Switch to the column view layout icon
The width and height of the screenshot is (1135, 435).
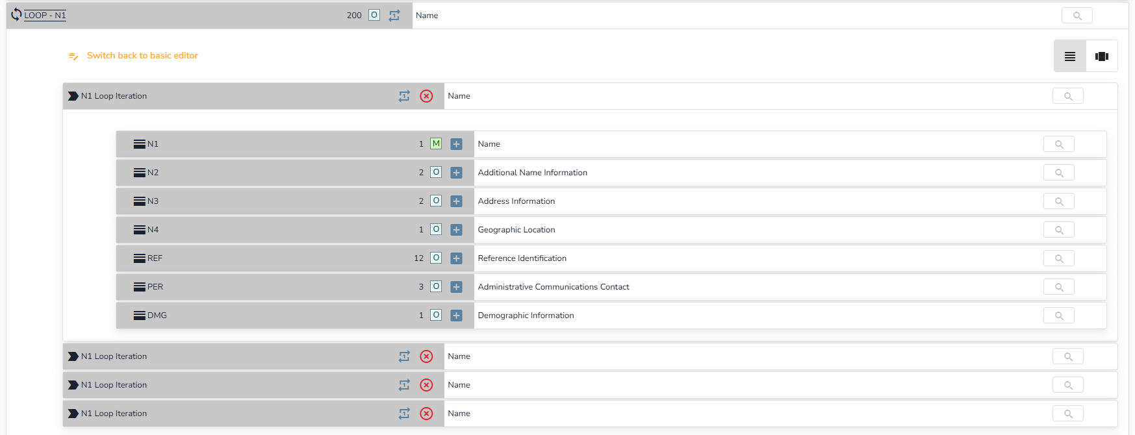(x=1101, y=56)
